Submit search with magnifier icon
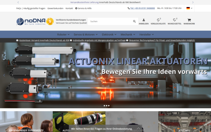211x132 pixels. pyautogui.click(x=134, y=21)
